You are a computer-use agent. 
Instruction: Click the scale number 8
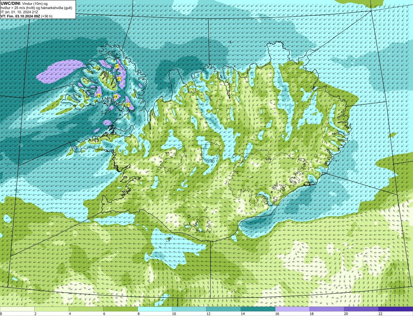pyautogui.click(x=138, y=314)
